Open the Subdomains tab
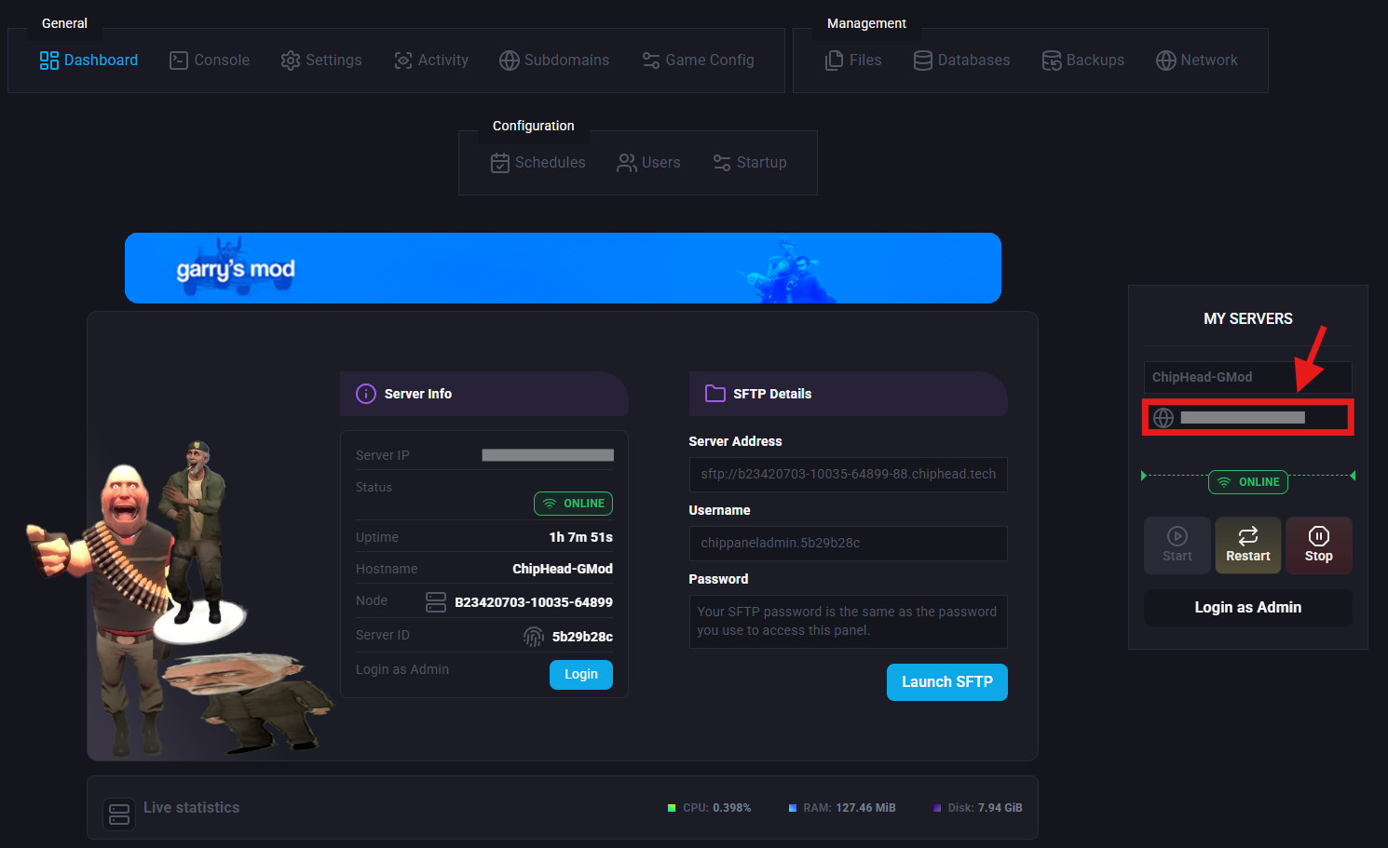1388x848 pixels. [554, 61]
